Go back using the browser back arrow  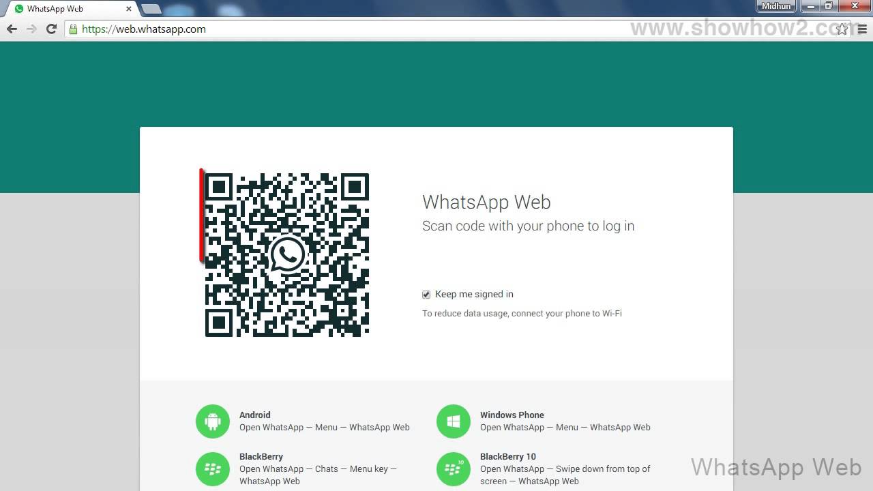click(12, 29)
